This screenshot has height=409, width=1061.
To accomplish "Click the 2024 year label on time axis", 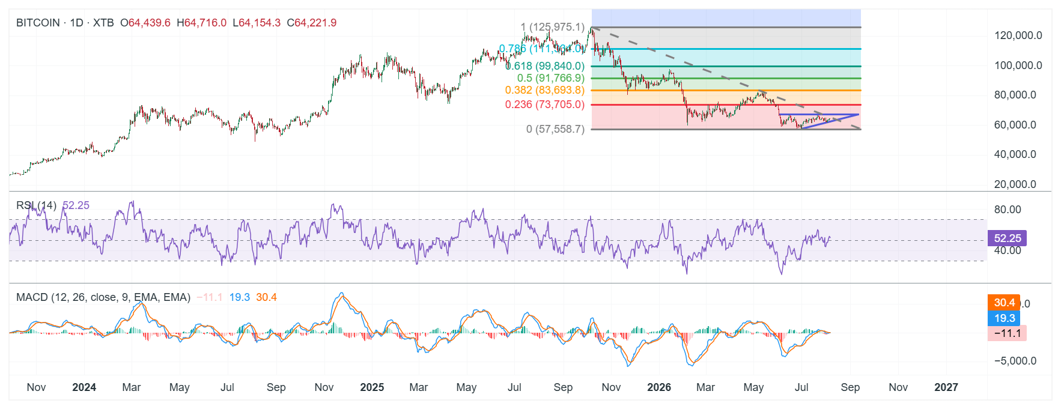I will (x=84, y=387).
